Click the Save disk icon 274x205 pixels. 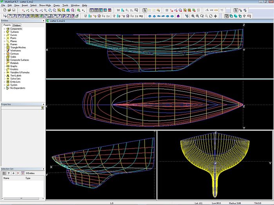tap(14, 11)
